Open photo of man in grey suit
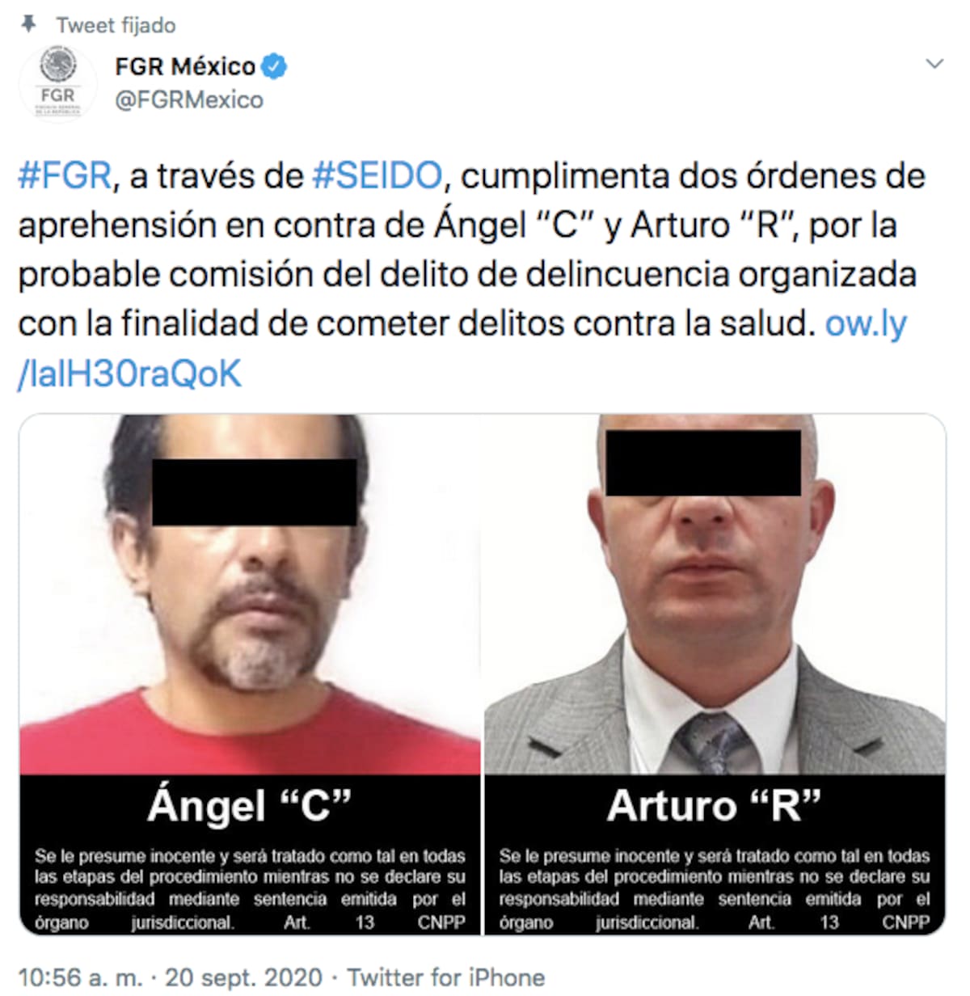The width and height of the screenshot is (970, 996). point(715,594)
